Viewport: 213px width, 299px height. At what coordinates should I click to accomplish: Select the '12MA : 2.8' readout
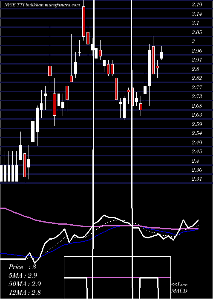coord(25,293)
